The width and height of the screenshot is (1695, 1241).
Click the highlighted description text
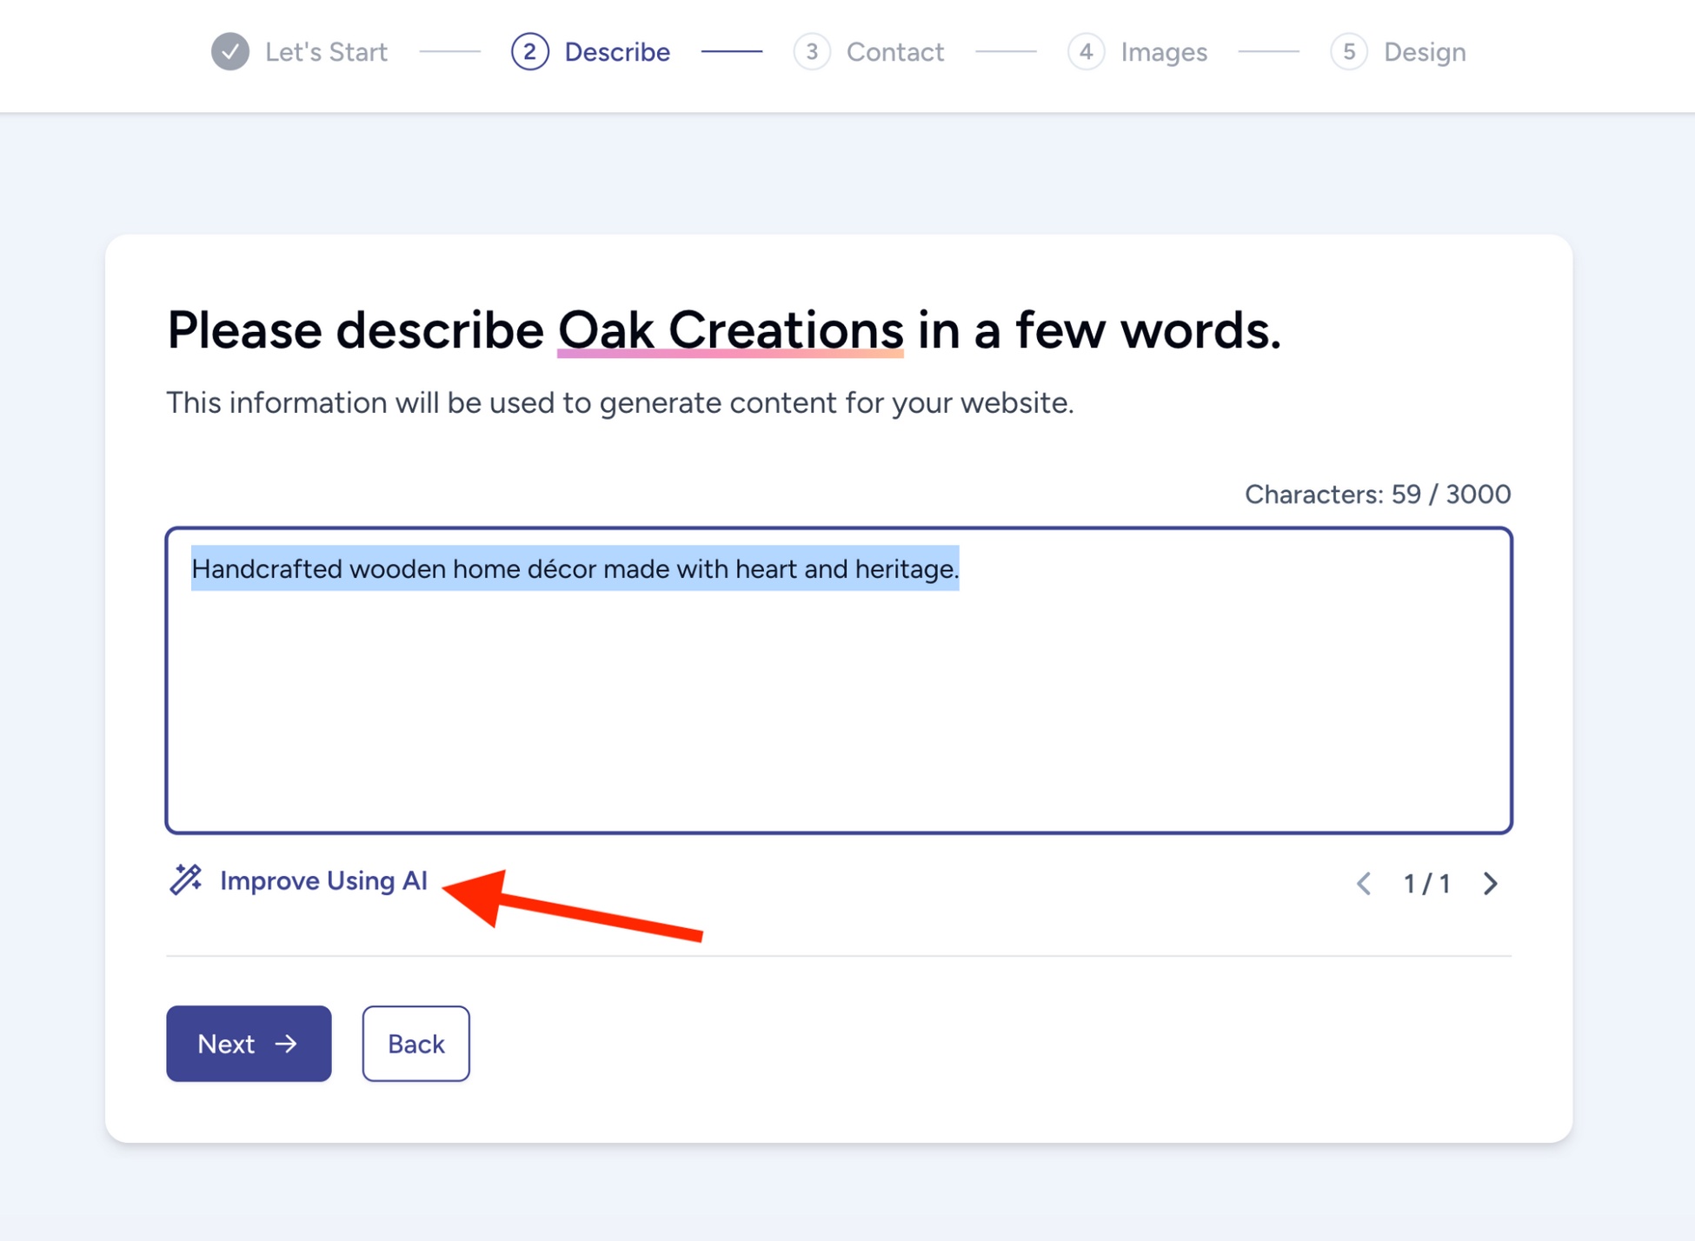coord(575,568)
